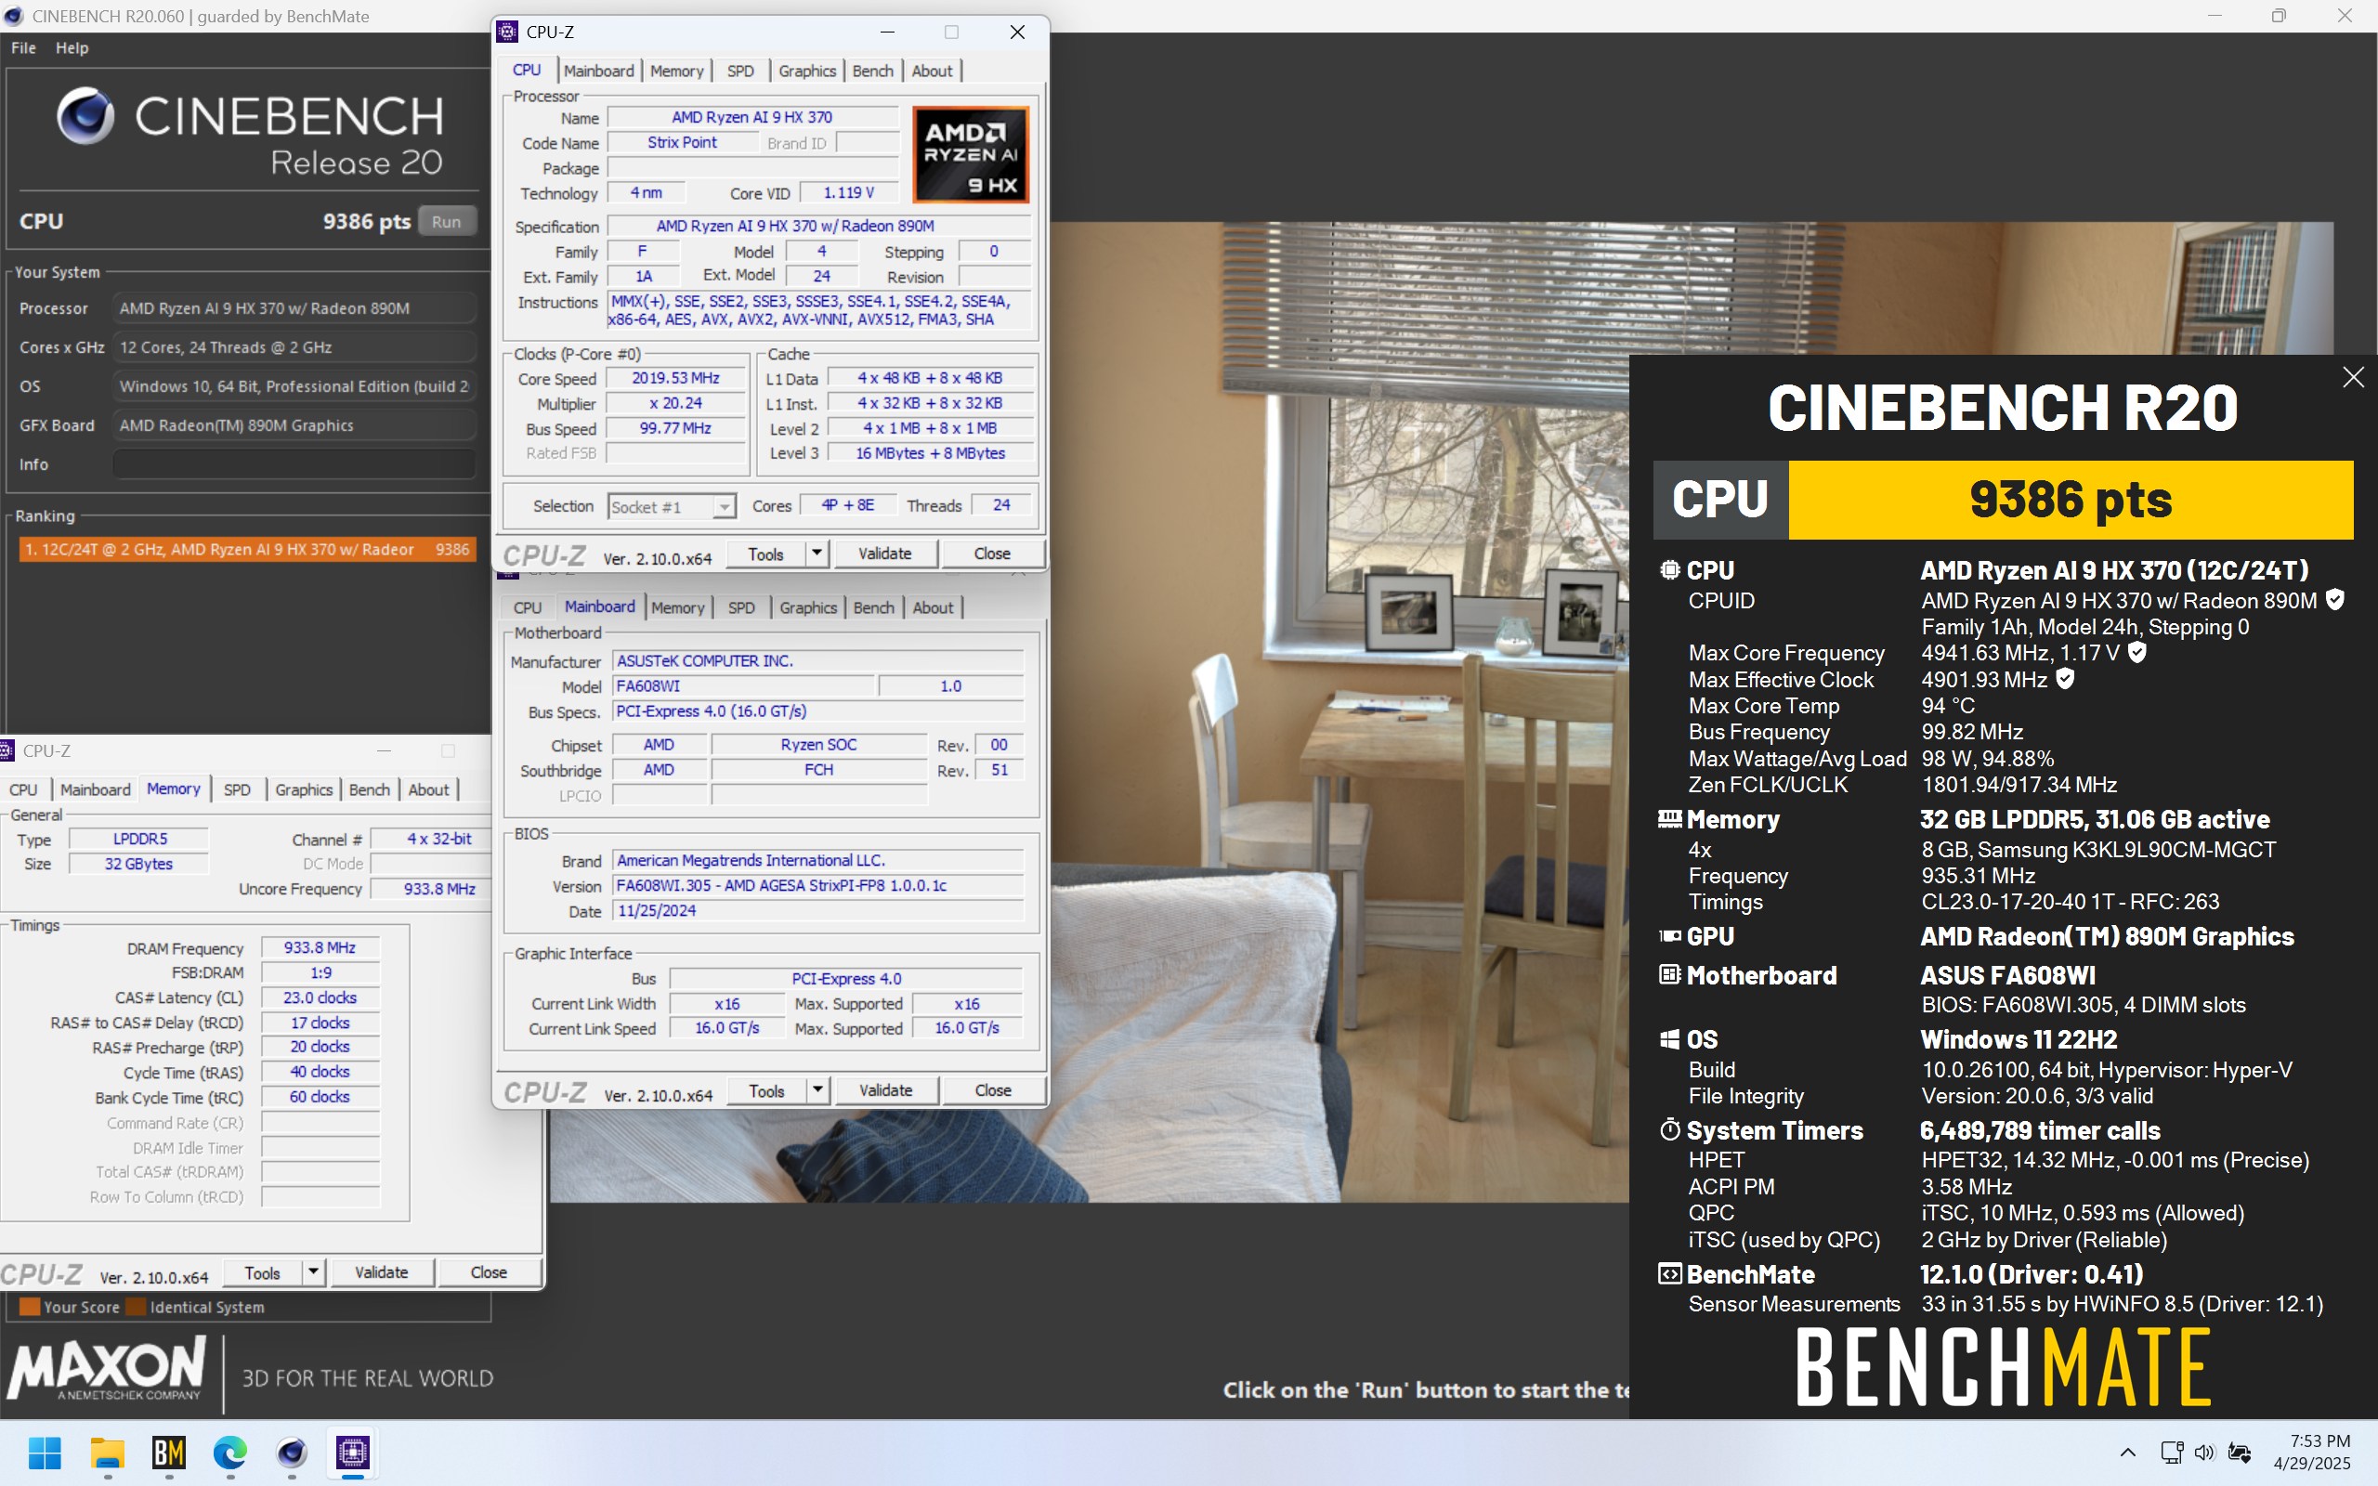Screen dimensions: 2378x1486
Task: Click the Cinebench sphere logo
Action: [85, 116]
